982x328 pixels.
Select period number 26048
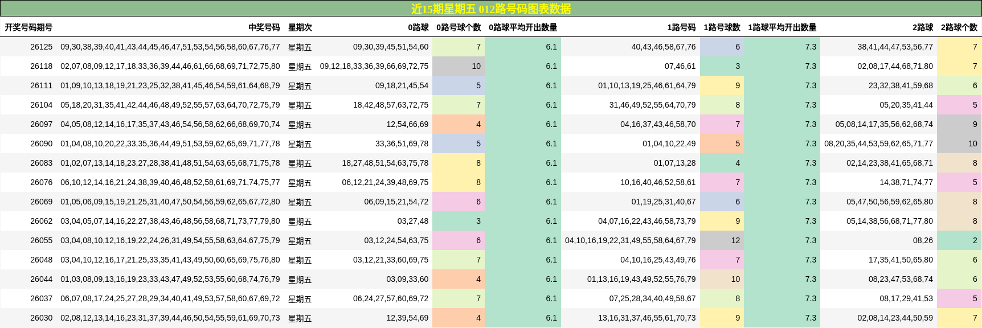(41, 260)
